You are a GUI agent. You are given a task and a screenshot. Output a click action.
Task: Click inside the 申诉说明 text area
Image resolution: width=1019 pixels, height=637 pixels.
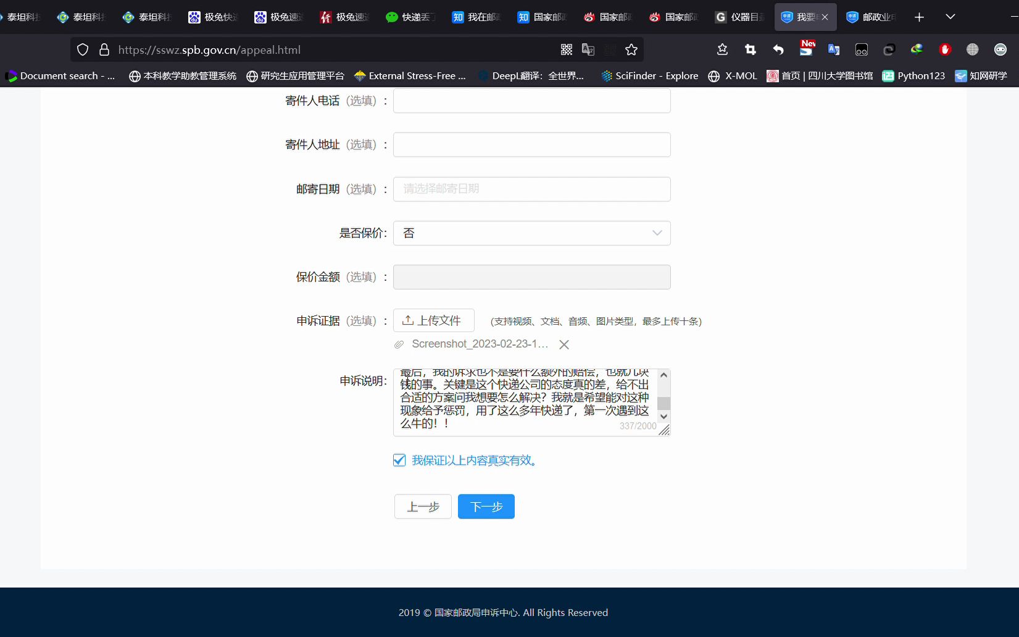click(525, 402)
